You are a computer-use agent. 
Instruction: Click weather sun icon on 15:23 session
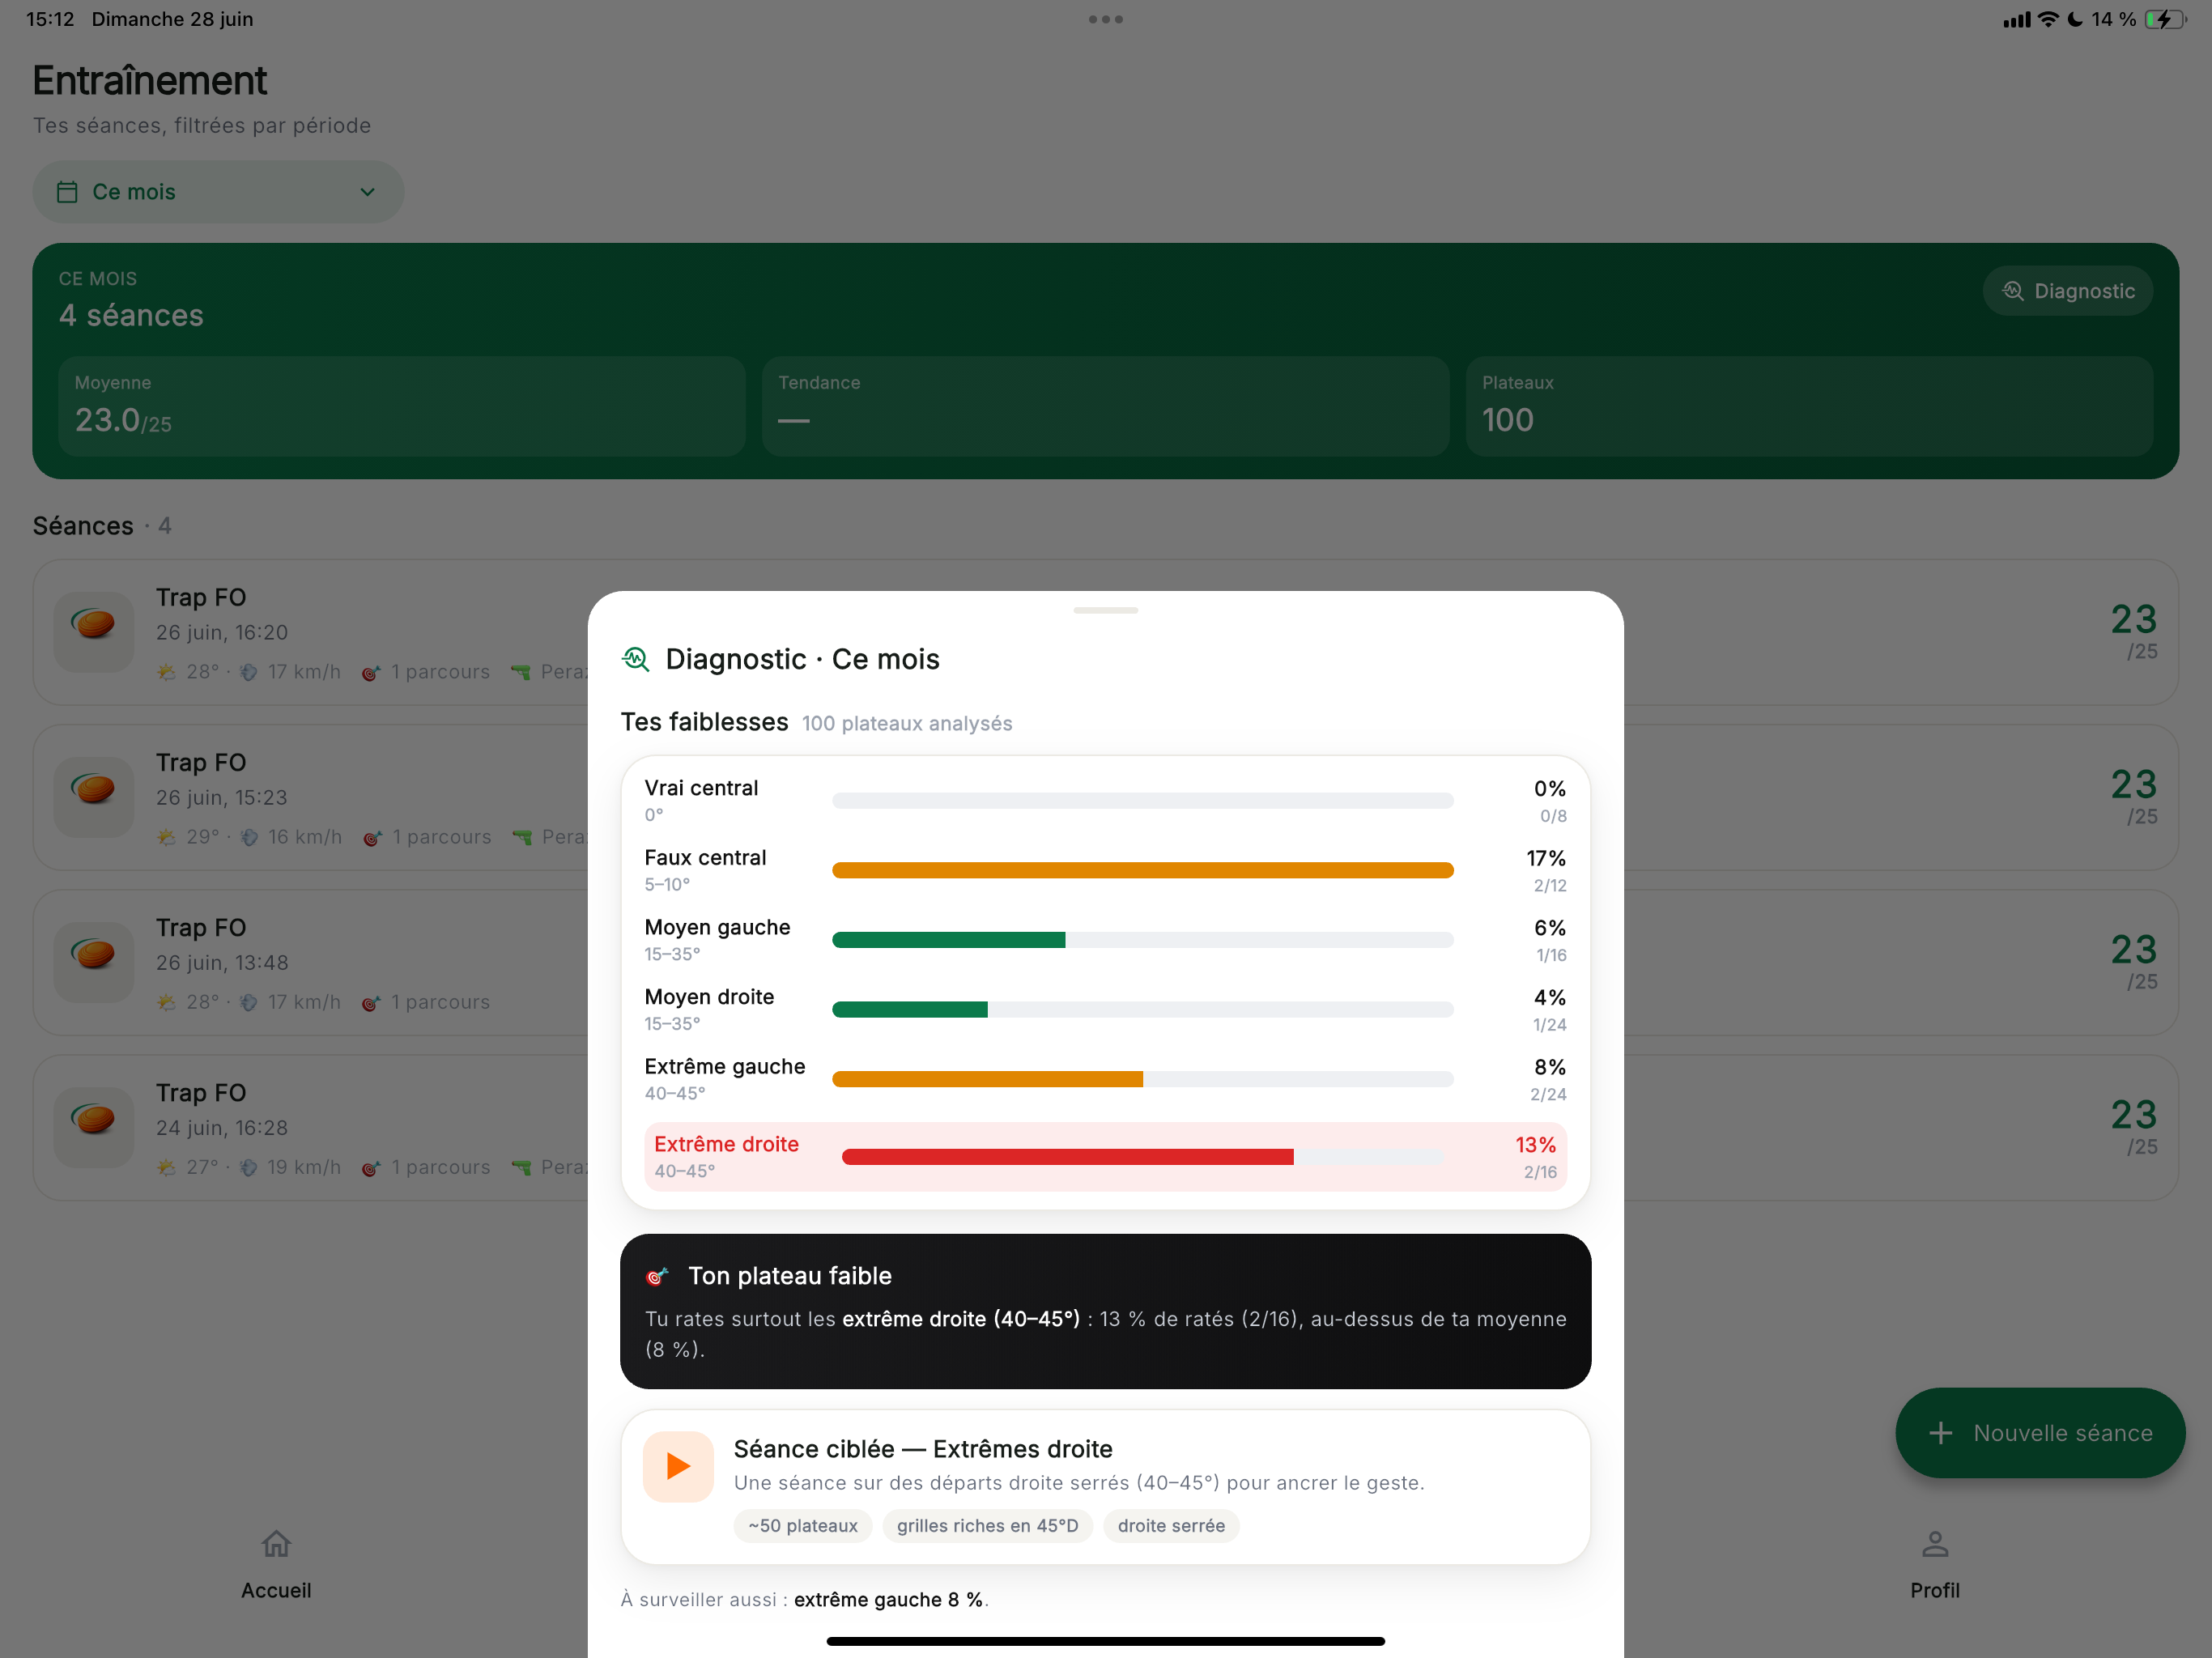pyautogui.click(x=166, y=837)
